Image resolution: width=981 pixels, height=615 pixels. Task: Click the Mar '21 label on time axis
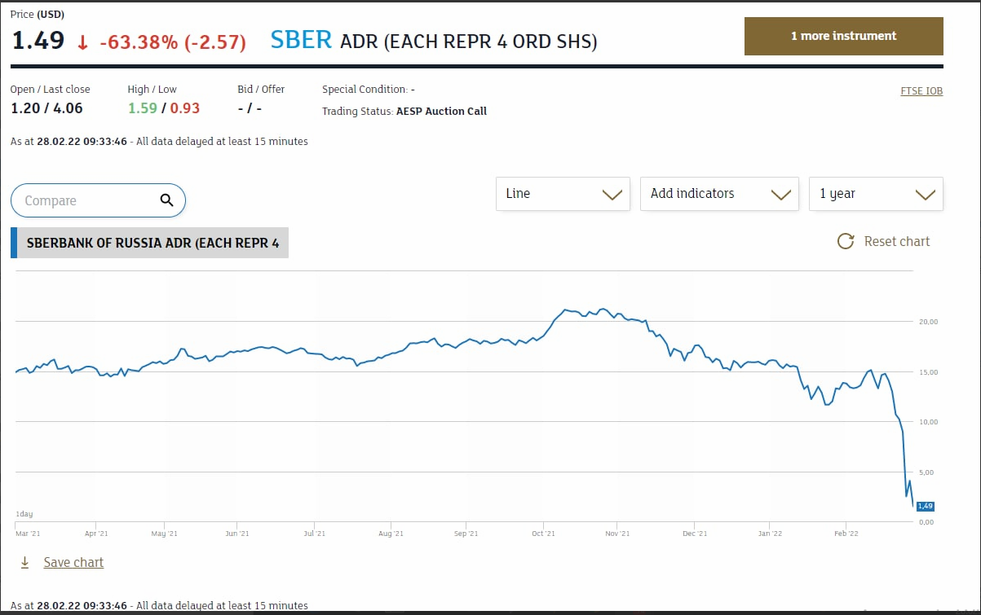(x=28, y=534)
